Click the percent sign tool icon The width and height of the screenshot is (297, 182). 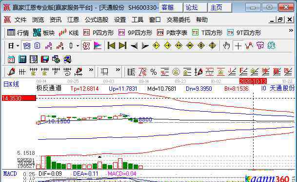tap(154, 72)
